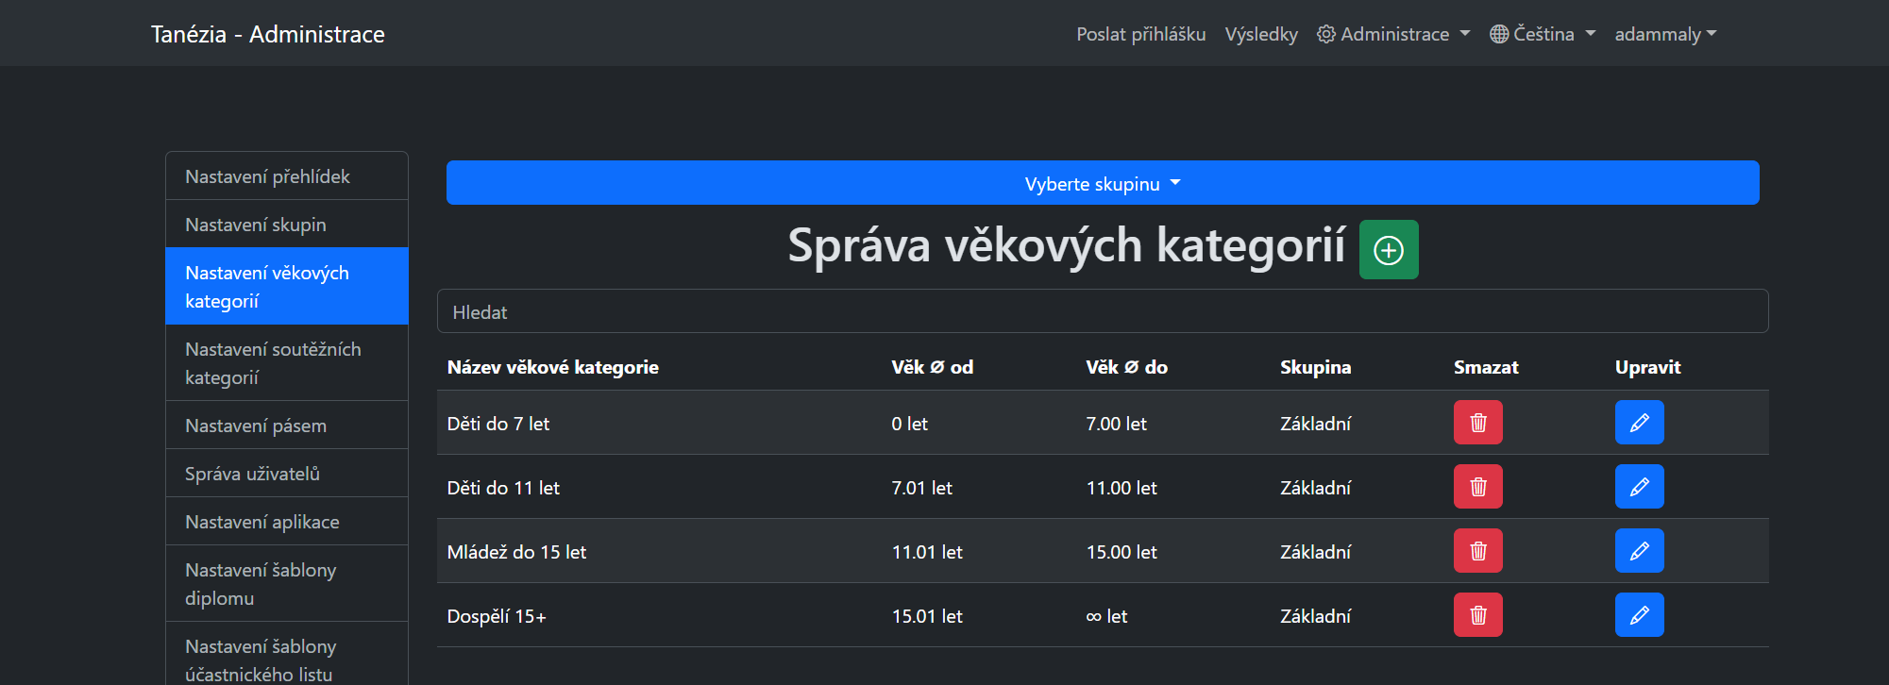Open the 'Výsledky' navigation link
1889x685 pixels.
[1260, 34]
